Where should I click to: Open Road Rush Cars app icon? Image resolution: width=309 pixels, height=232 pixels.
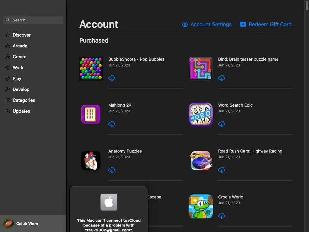coord(201,160)
